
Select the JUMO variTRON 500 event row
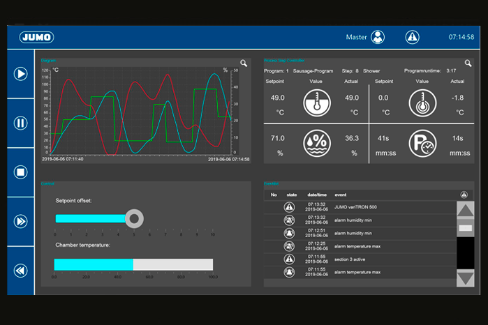point(360,207)
